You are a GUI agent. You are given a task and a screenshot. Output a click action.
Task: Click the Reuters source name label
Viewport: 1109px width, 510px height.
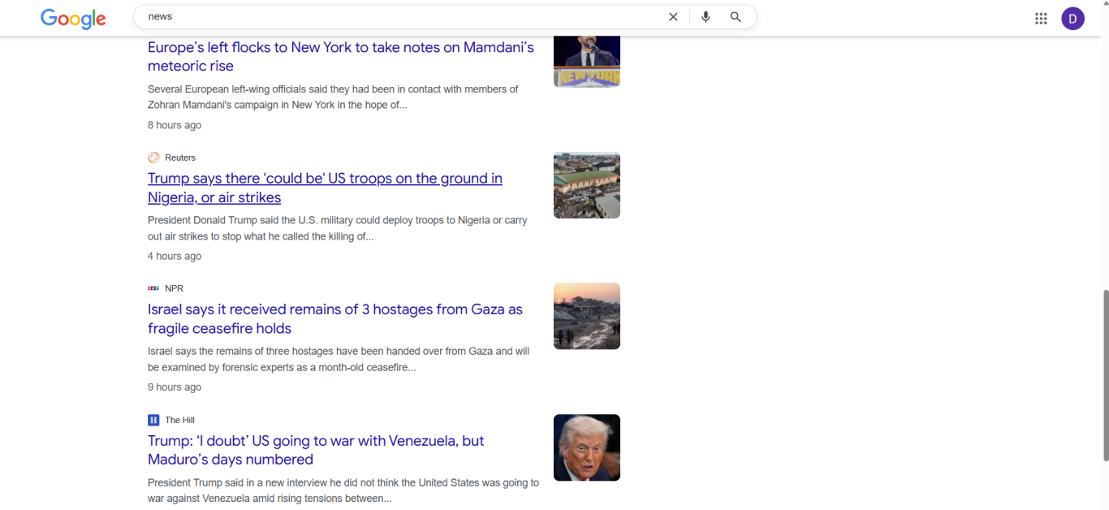coord(180,158)
